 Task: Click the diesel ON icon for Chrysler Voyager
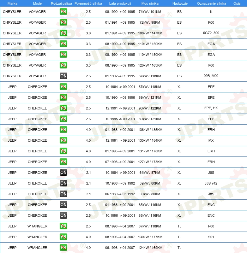point(63,76)
